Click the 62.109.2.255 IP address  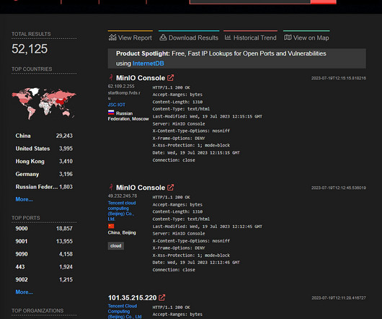tap(121, 87)
